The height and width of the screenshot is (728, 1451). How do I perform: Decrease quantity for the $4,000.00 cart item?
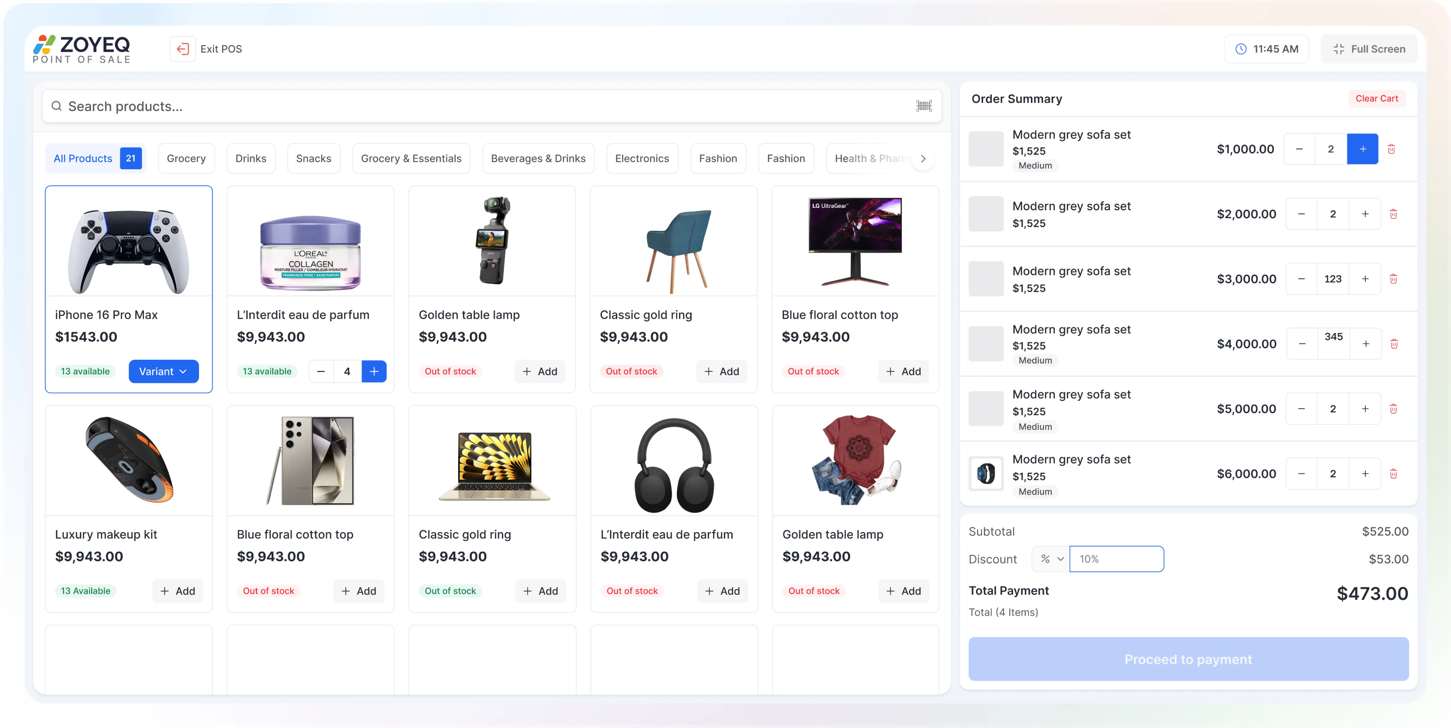[x=1302, y=344]
